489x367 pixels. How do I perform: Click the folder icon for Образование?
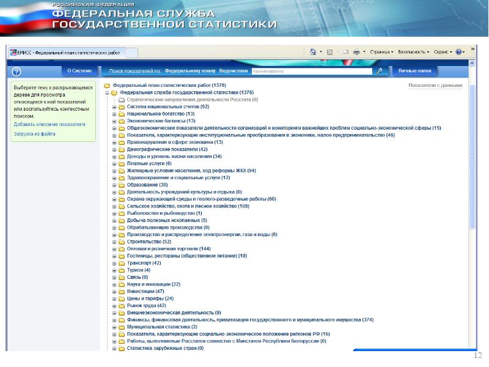[122, 185]
